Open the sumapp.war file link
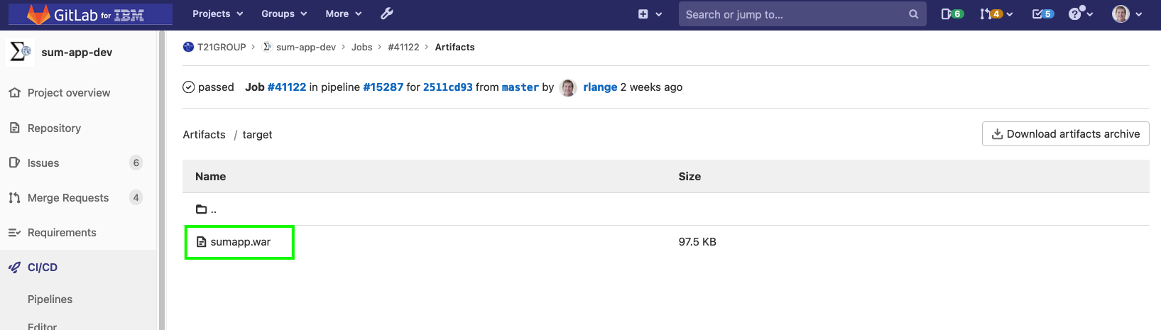This screenshot has width=1161, height=330. coord(240,242)
